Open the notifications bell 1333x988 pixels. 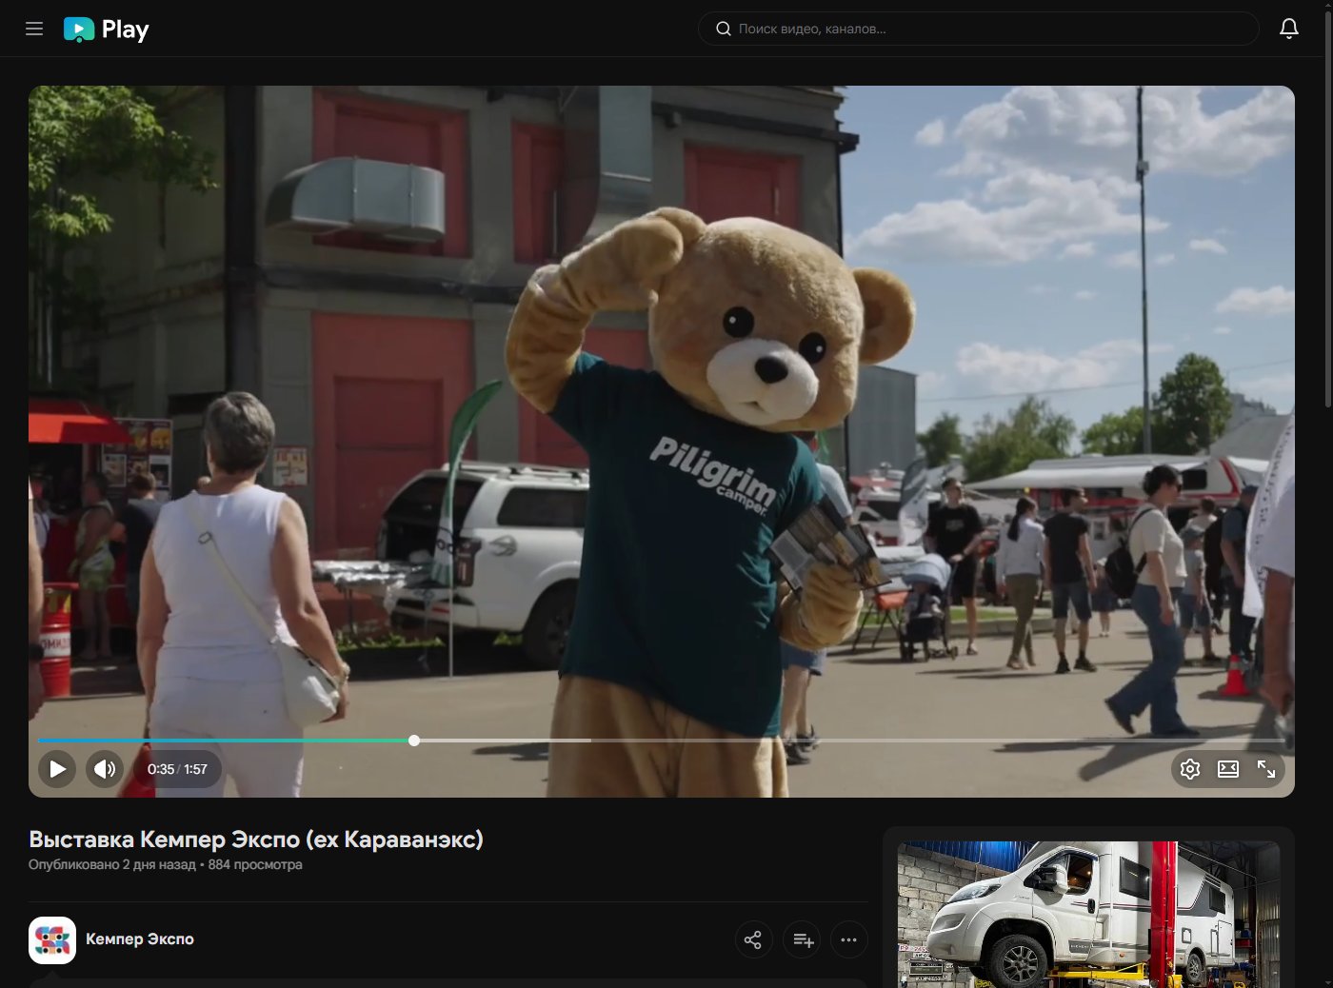[1288, 29]
